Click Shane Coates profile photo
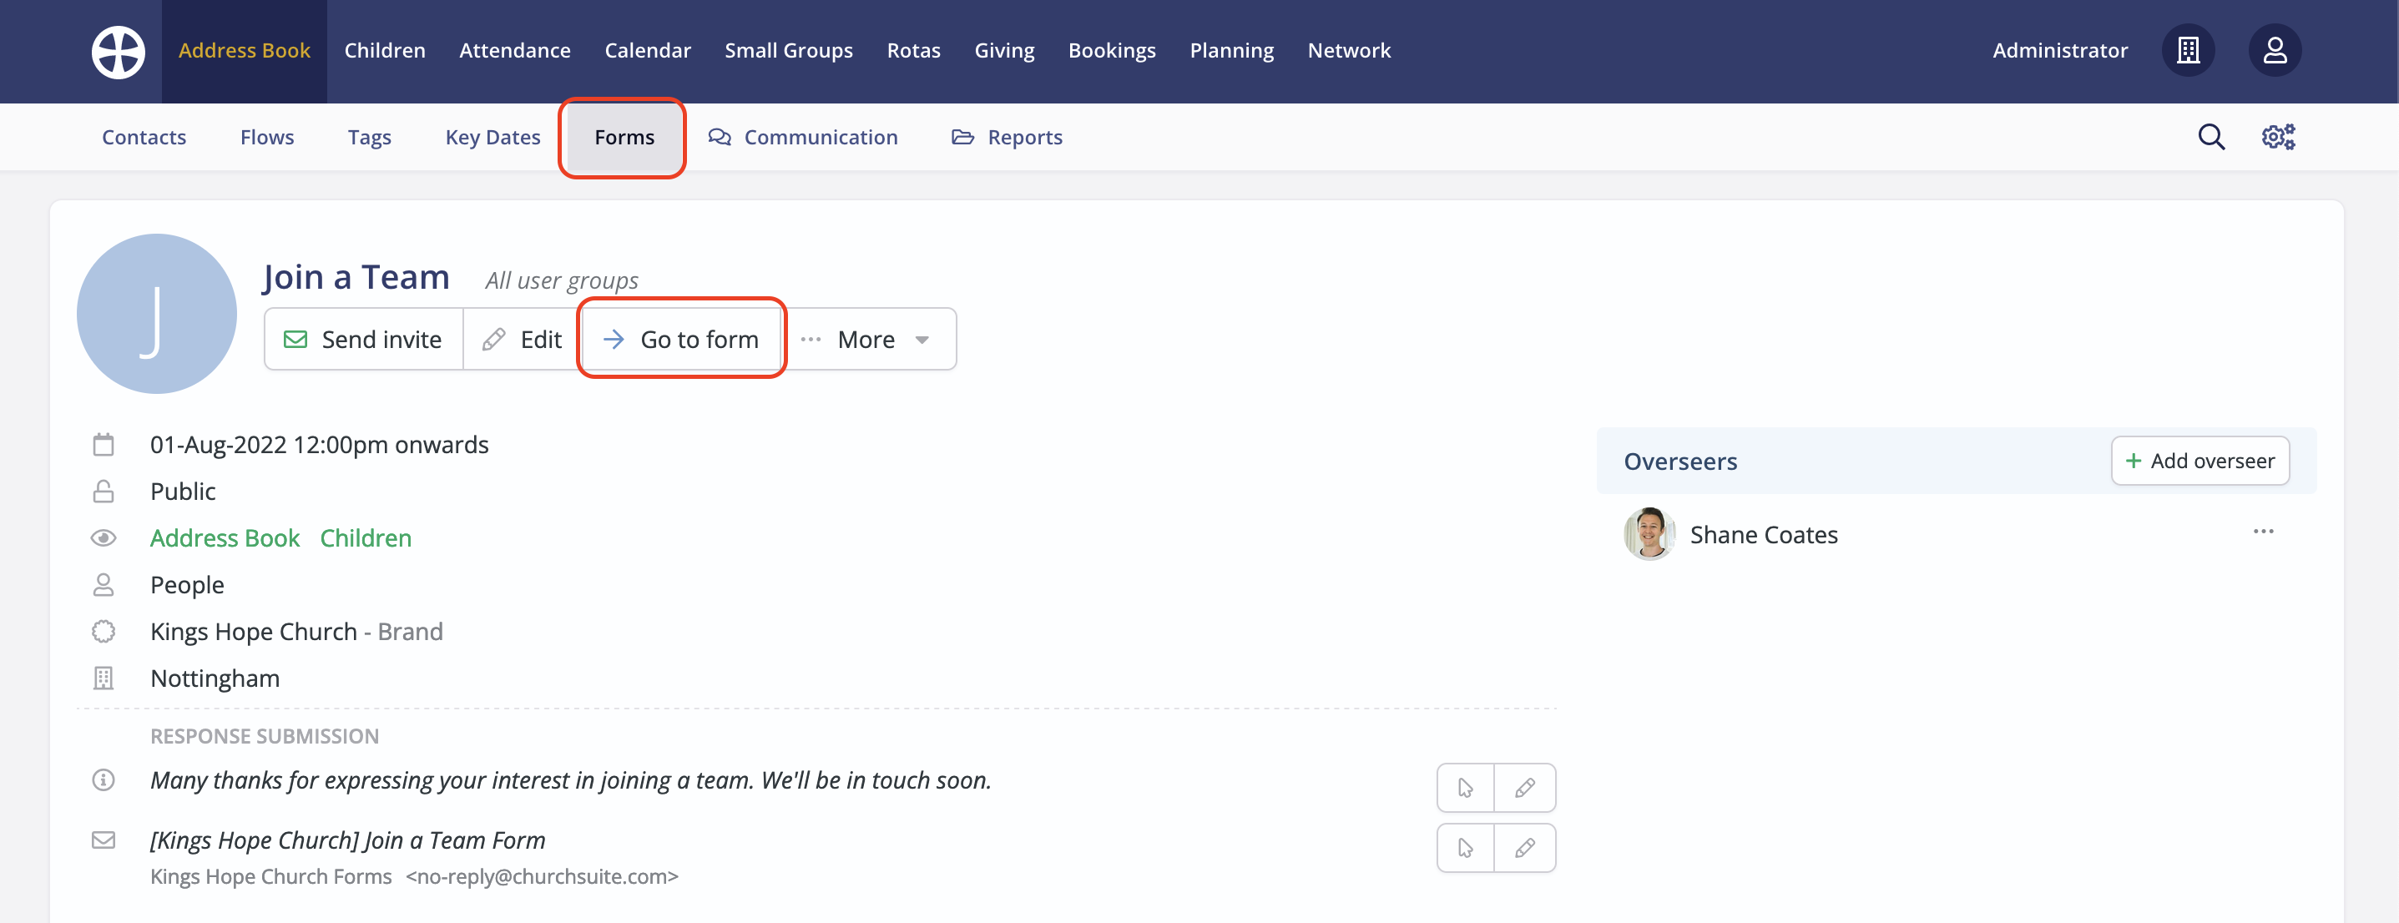 (x=1649, y=535)
